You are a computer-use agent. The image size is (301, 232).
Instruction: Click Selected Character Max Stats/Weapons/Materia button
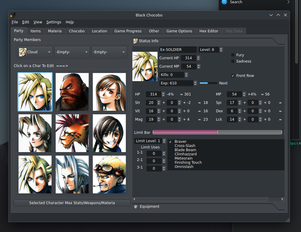point(72,203)
